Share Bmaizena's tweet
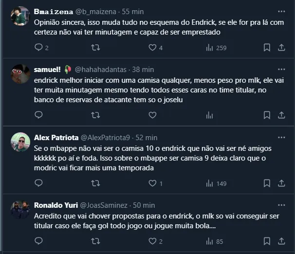 pyautogui.click(x=281, y=48)
